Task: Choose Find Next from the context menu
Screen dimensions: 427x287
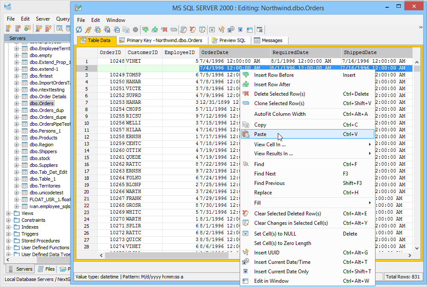Action: coord(307,174)
